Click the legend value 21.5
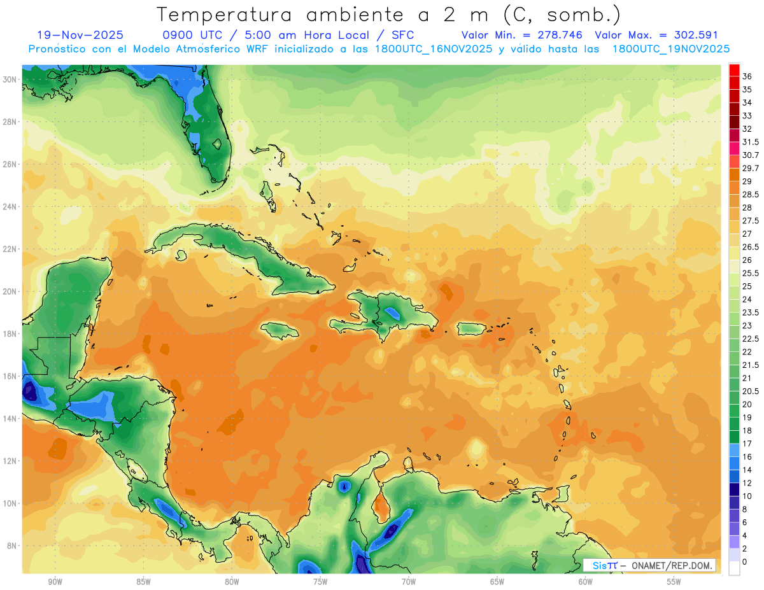Image resolution: width=764 pixels, height=590 pixels. (x=751, y=365)
